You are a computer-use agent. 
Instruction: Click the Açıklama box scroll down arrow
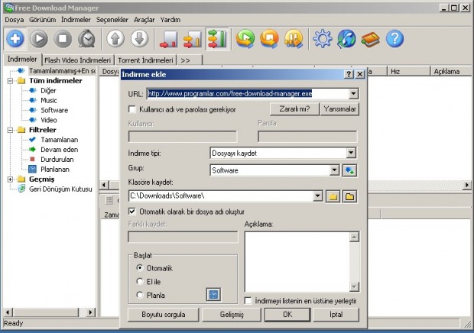click(x=354, y=286)
